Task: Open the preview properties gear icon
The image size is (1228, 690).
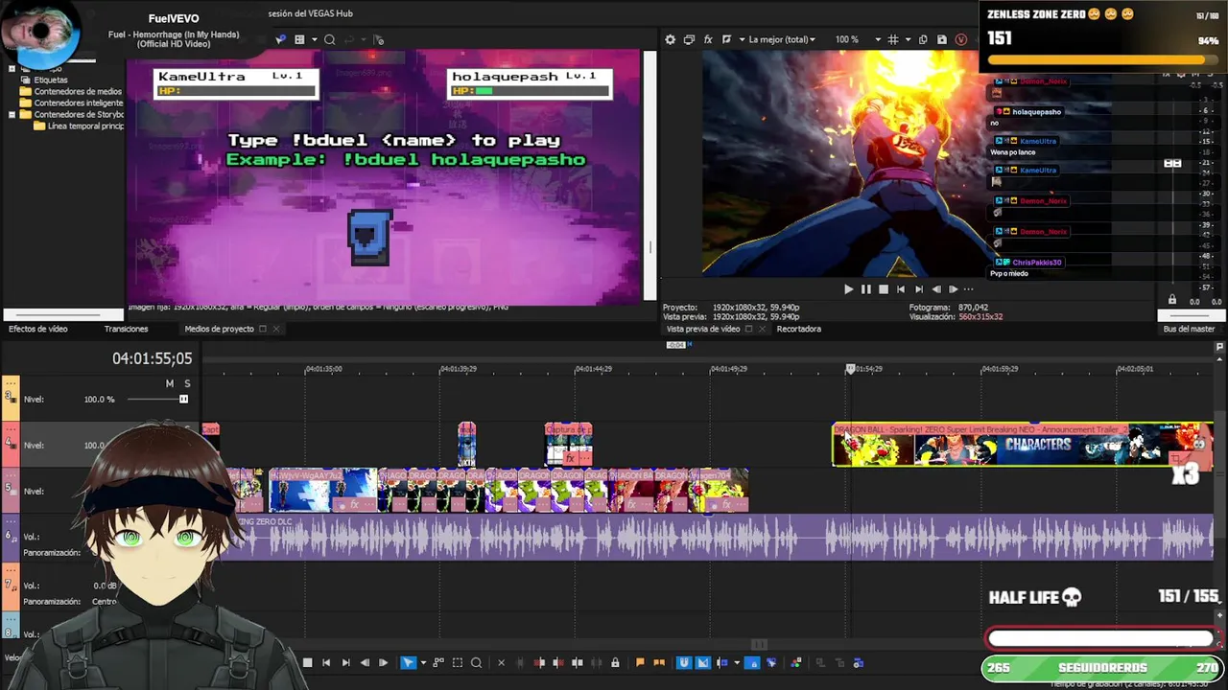Action: click(670, 39)
